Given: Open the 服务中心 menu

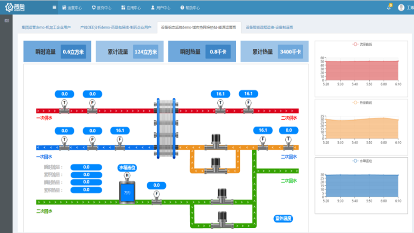Looking at the screenshot, I should coord(102,8).
